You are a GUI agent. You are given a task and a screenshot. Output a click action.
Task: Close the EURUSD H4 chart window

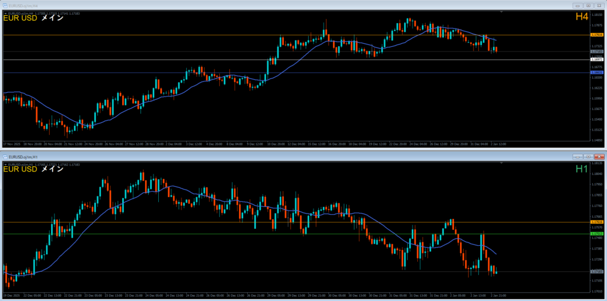pos(599,5)
